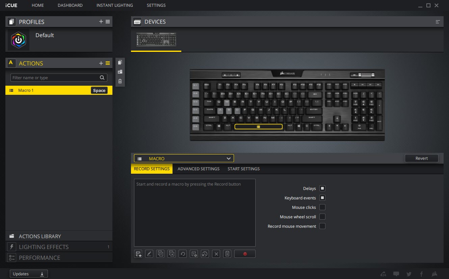449x279 pixels.
Task: Select the Default profile name
Action: pyautogui.click(x=45, y=35)
